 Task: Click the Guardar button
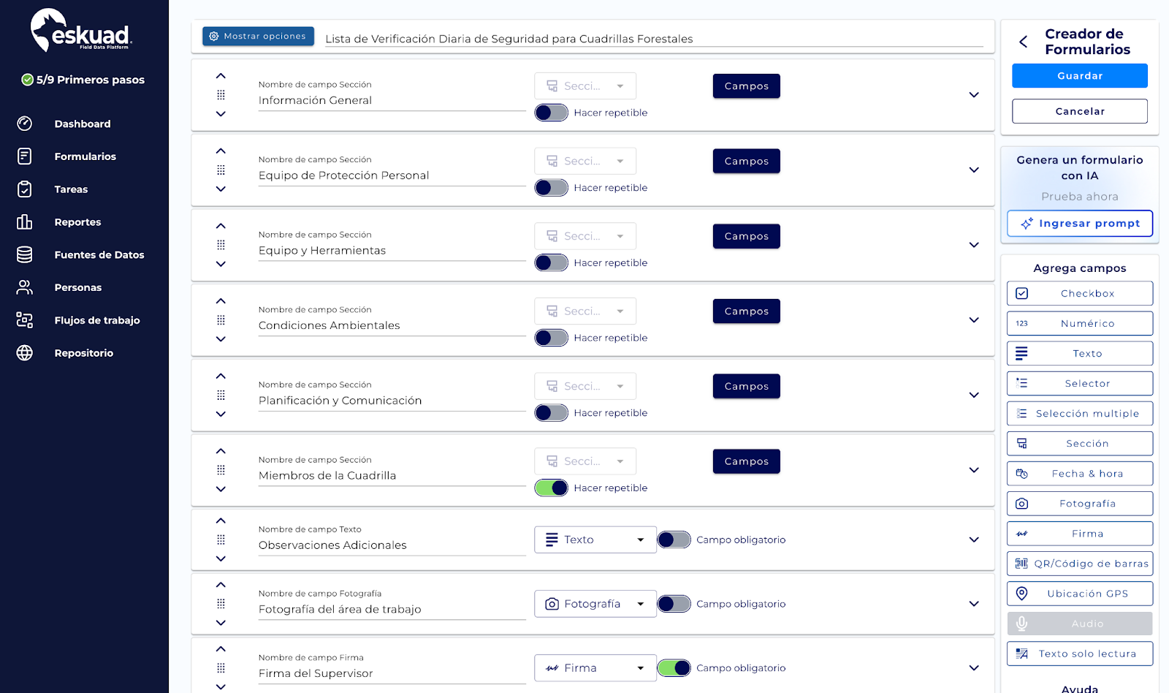click(1080, 76)
